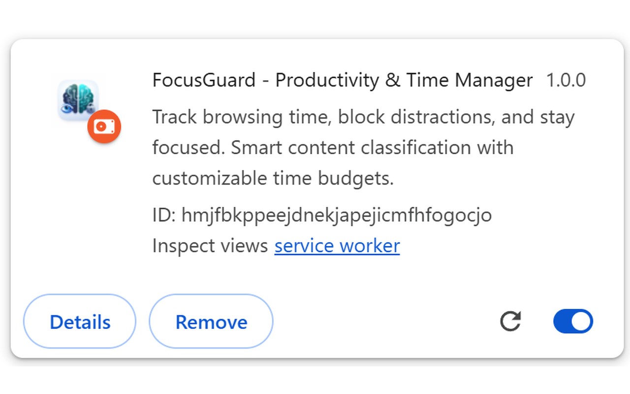Click the orange unpacked extension badge
Screen dimensions: 630x394
tap(104, 127)
